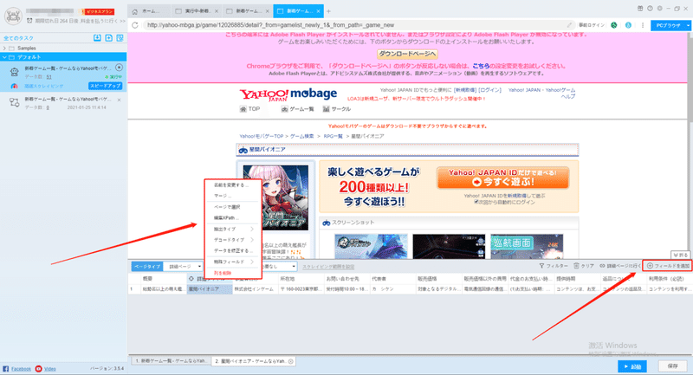Click the 起動 start button
This screenshot has width=693, height=375.
(x=632, y=366)
